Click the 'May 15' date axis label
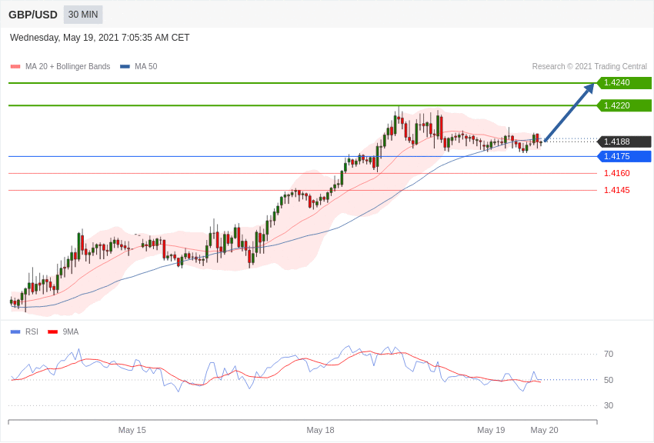Image resolution: width=654 pixels, height=443 pixels. (132, 430)
